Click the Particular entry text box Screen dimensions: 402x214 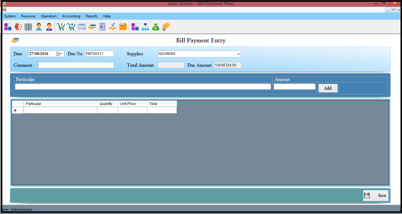143,87
